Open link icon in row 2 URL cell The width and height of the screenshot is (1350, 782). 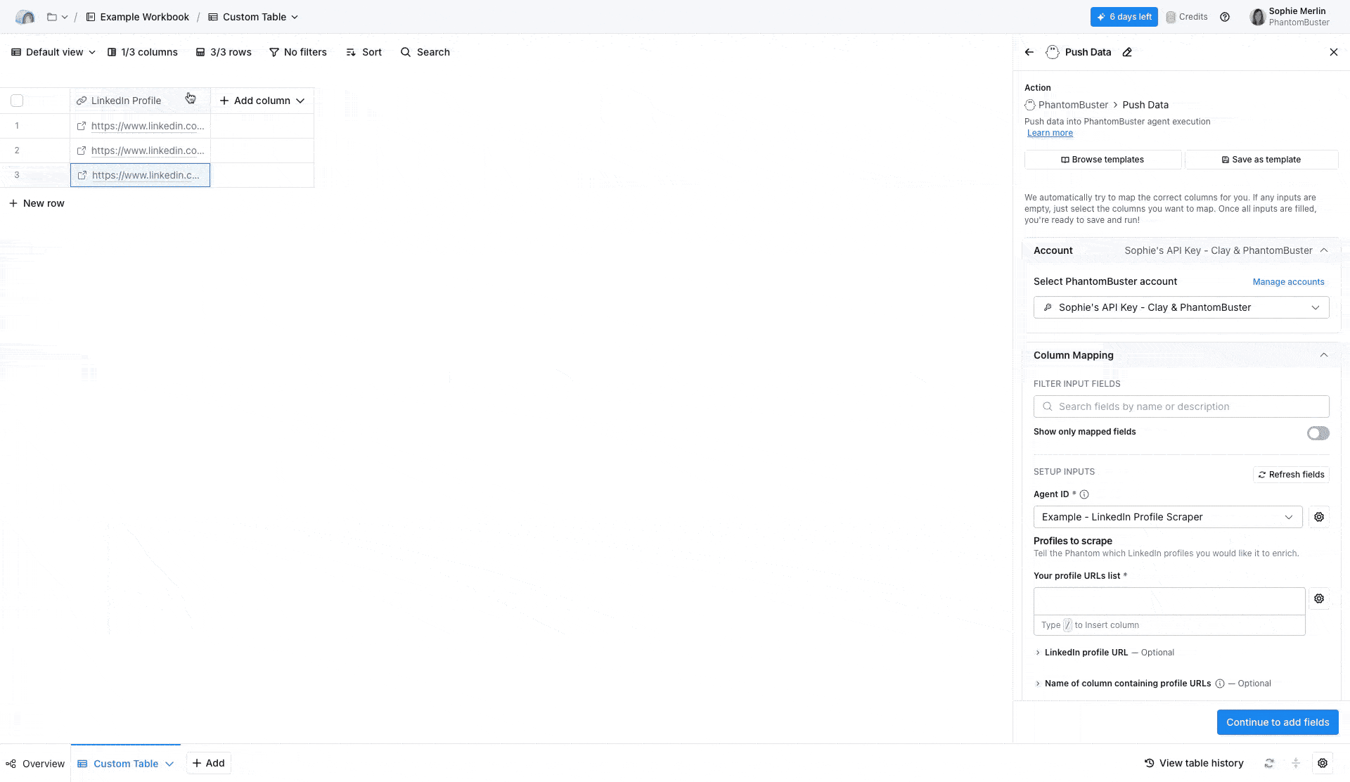(82, 150)
